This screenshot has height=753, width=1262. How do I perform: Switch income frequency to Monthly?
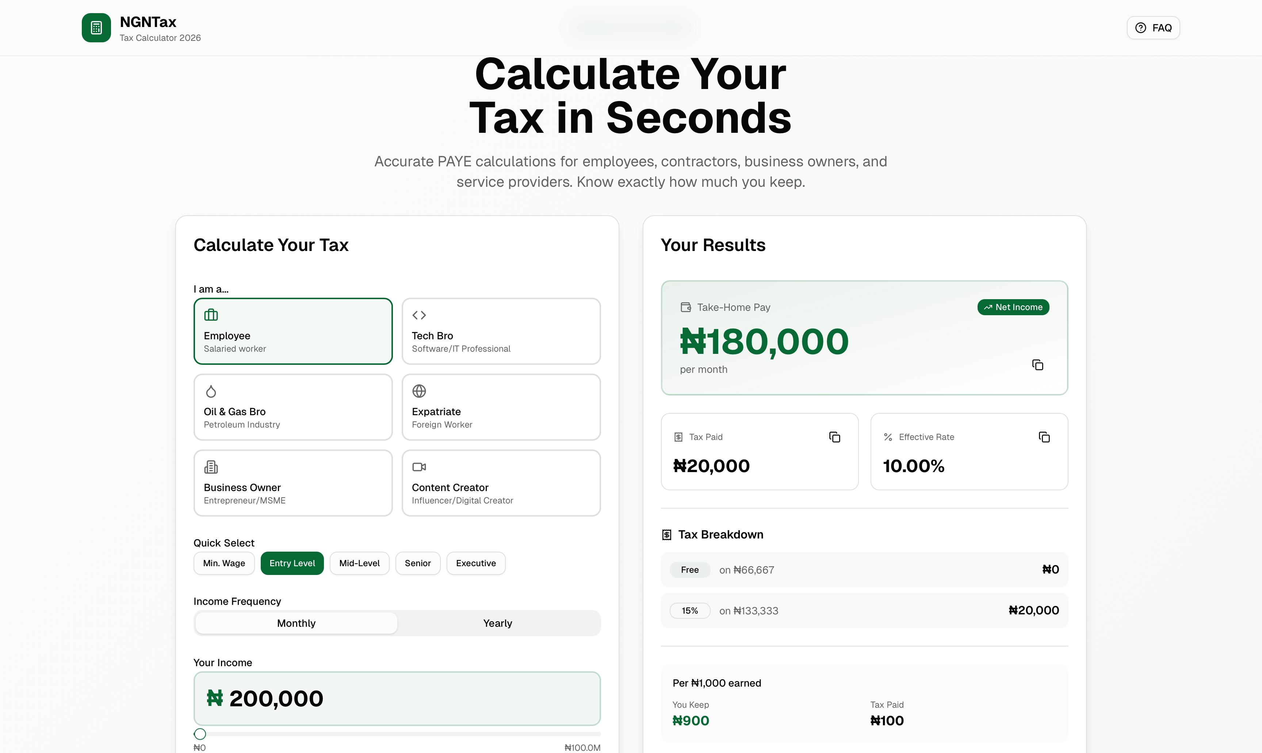(296, 623)
